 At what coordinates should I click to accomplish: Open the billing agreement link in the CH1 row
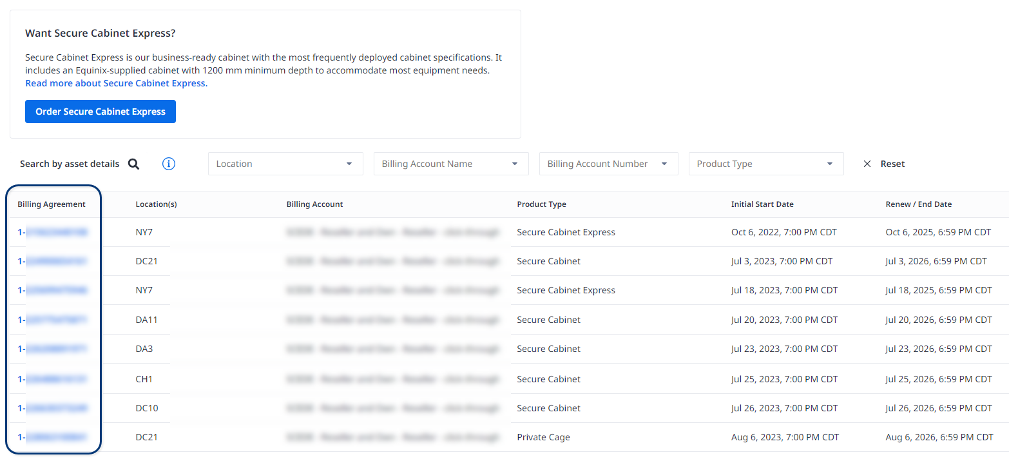tap(53, 379)
